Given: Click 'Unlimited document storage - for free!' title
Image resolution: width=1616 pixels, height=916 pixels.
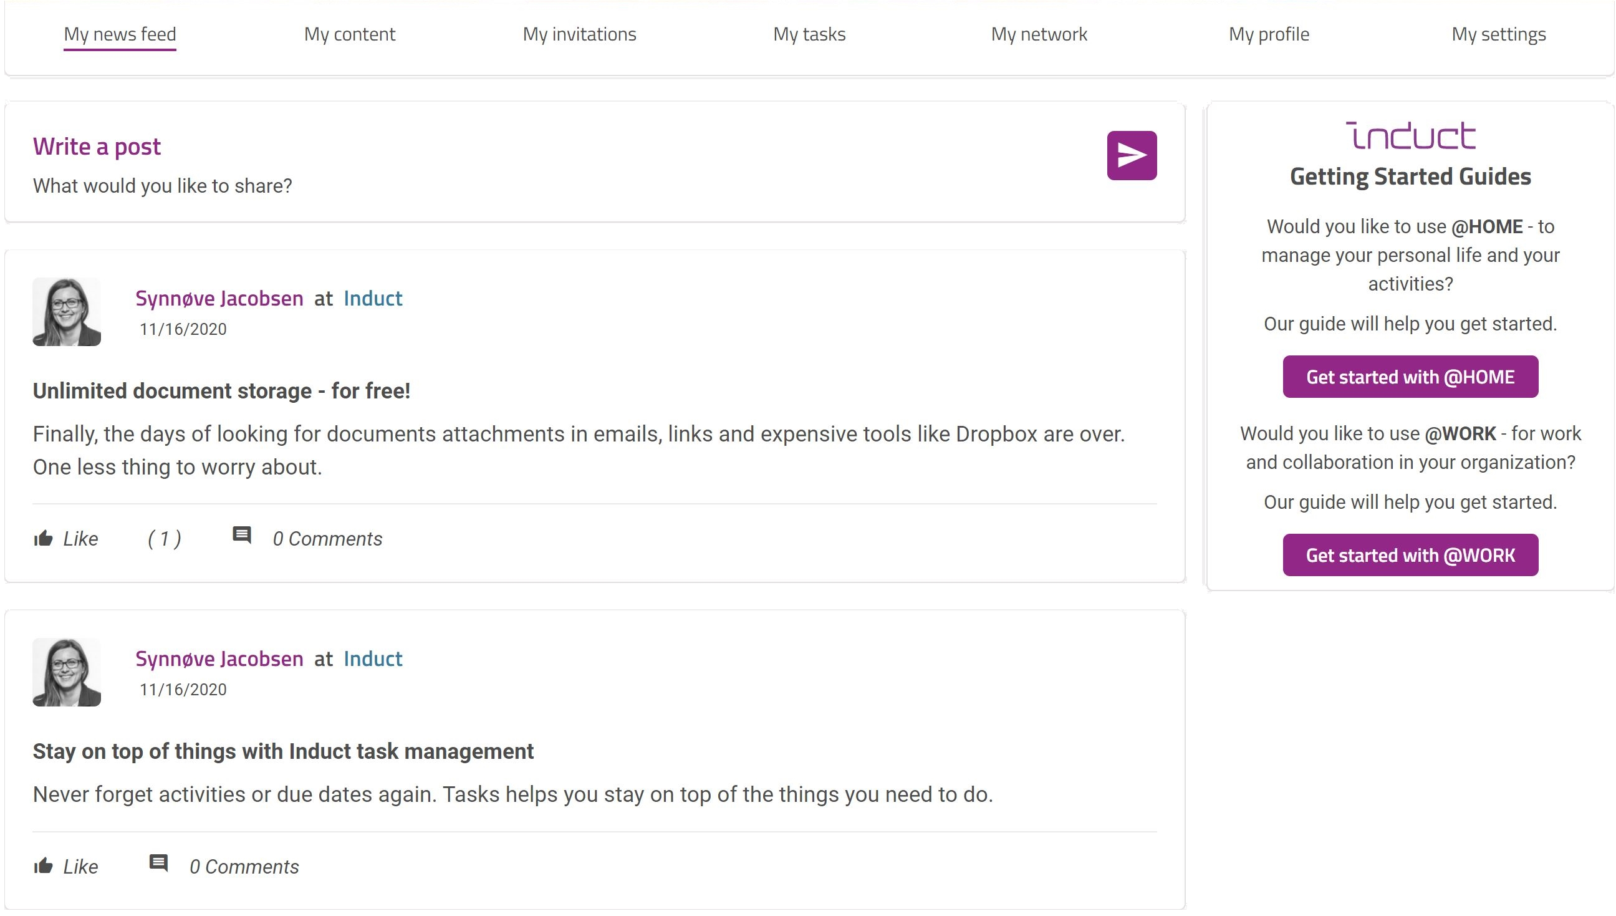Looking at the screenshot, I should pyautogui.click(x=221, y=392).
